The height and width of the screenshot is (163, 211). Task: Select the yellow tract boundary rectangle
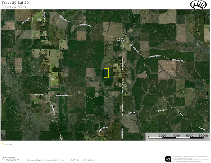106,73
